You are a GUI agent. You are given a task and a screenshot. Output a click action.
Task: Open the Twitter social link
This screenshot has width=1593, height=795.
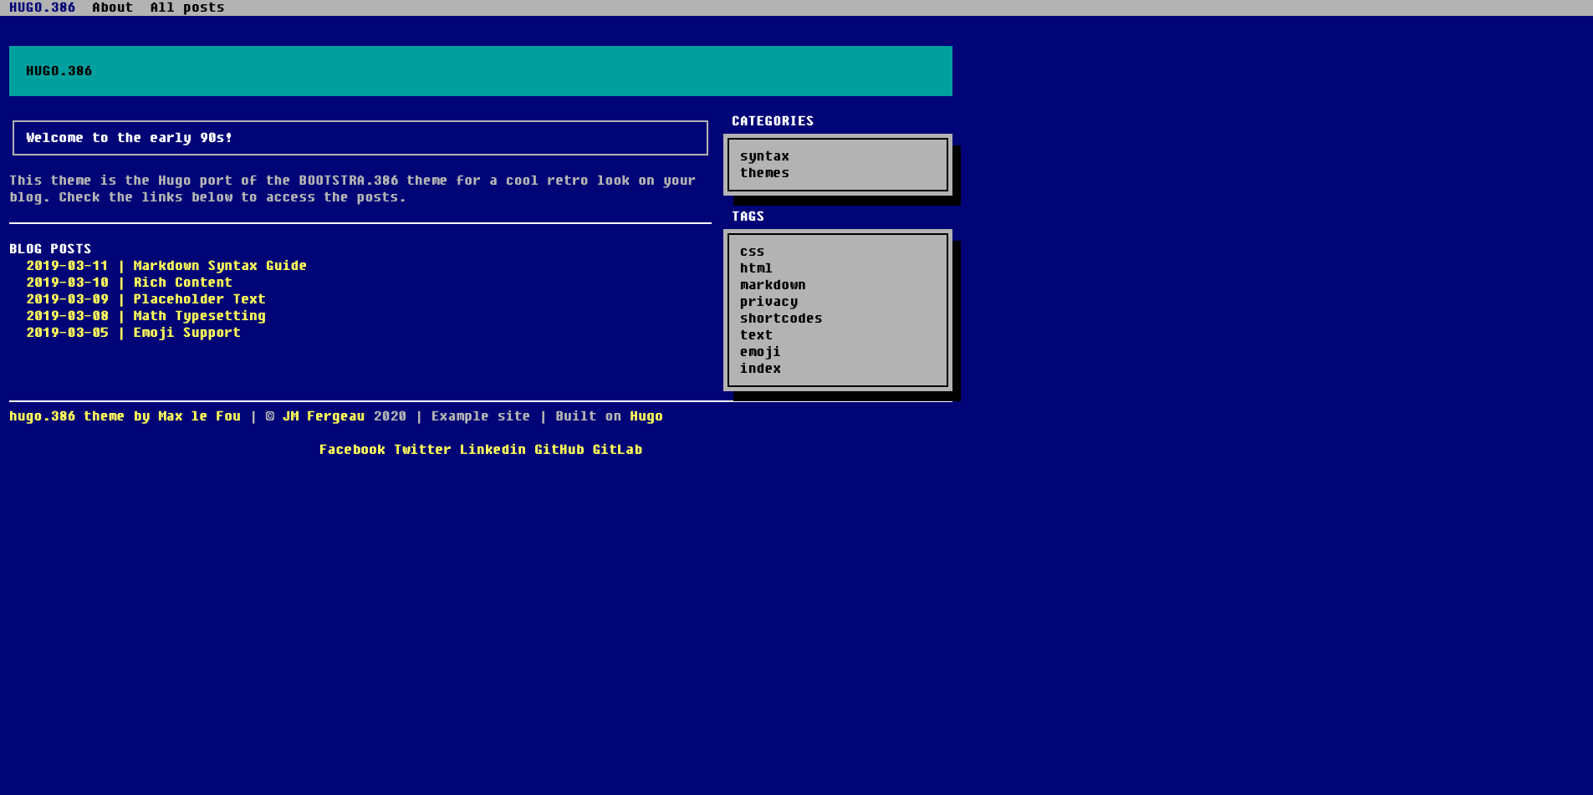click(x=422, y=450)
